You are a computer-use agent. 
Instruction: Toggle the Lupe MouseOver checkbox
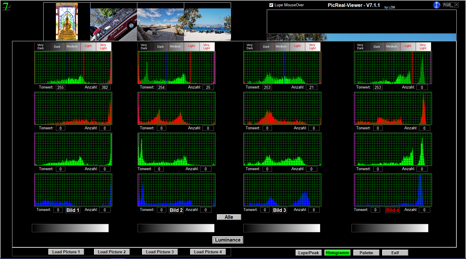271,5
